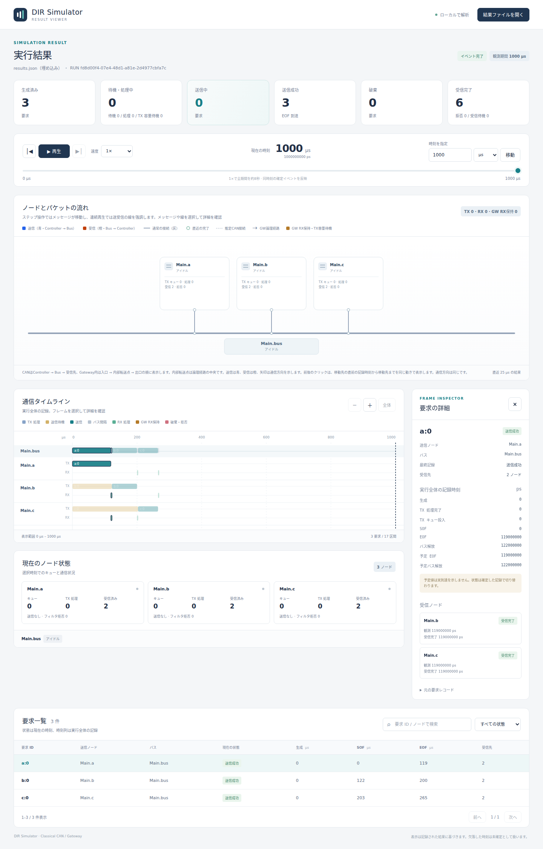
Task: Click the Main.c TX wait bar in timeline
Action: coord(105,509)
